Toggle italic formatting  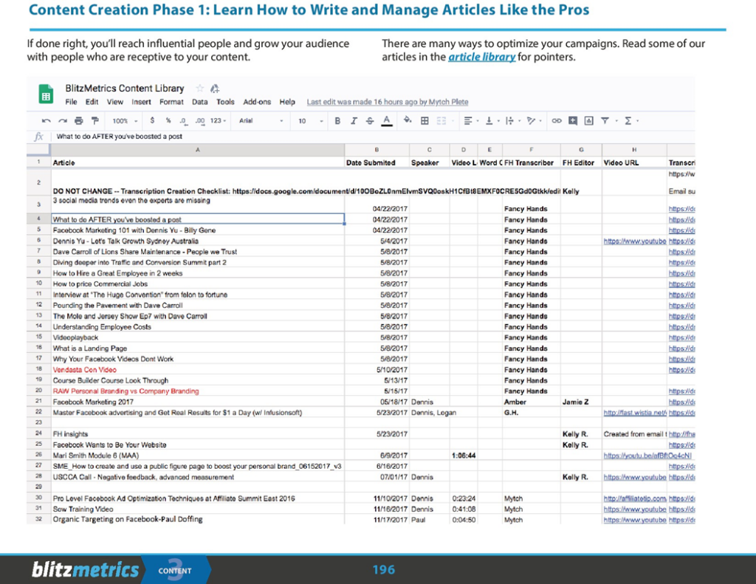[x=354, y=120]
